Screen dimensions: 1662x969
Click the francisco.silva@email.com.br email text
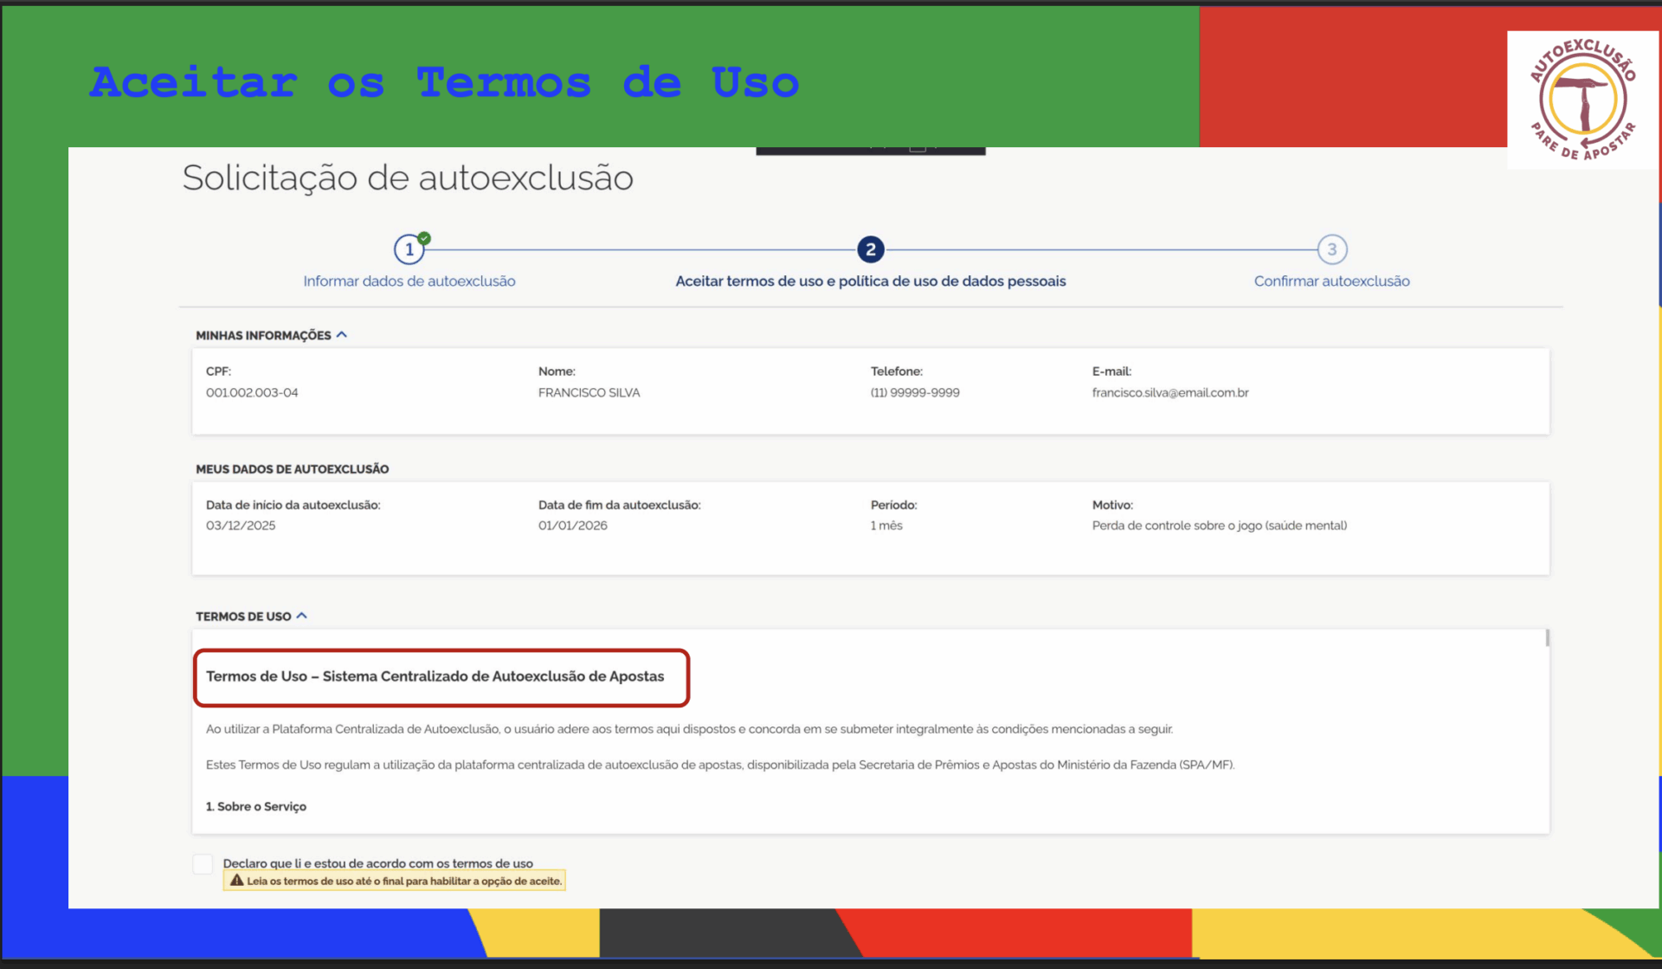[1169, 392]
